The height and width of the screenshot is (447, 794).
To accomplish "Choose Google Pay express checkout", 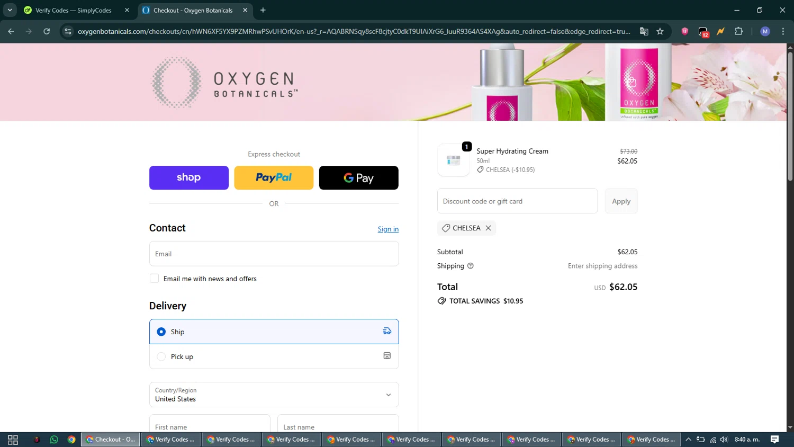I will point(359,177).
